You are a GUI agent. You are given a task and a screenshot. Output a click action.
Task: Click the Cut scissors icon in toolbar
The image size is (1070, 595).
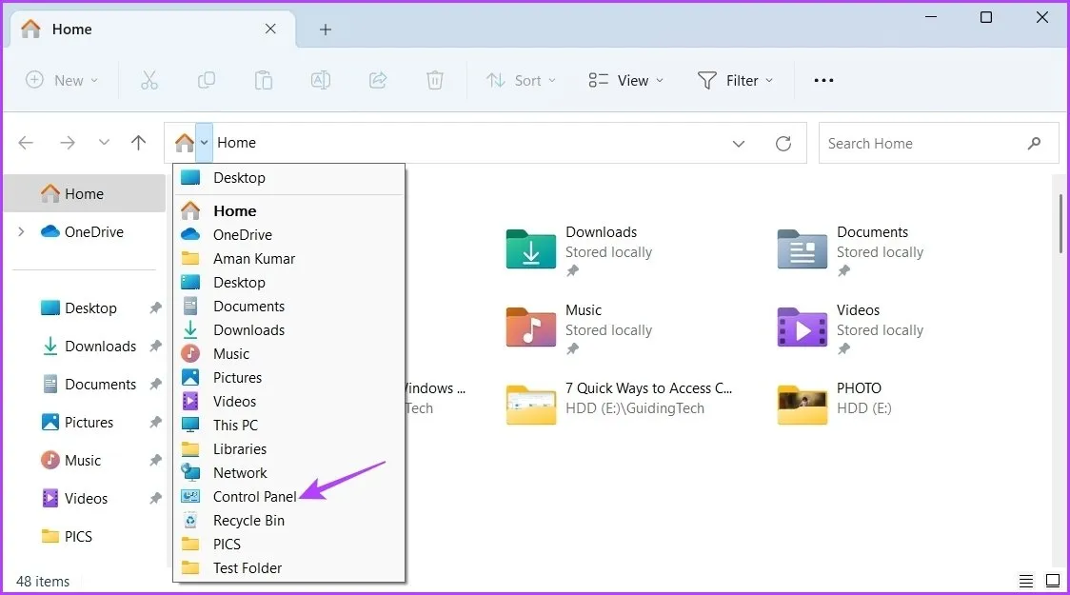tap(149, 81)
